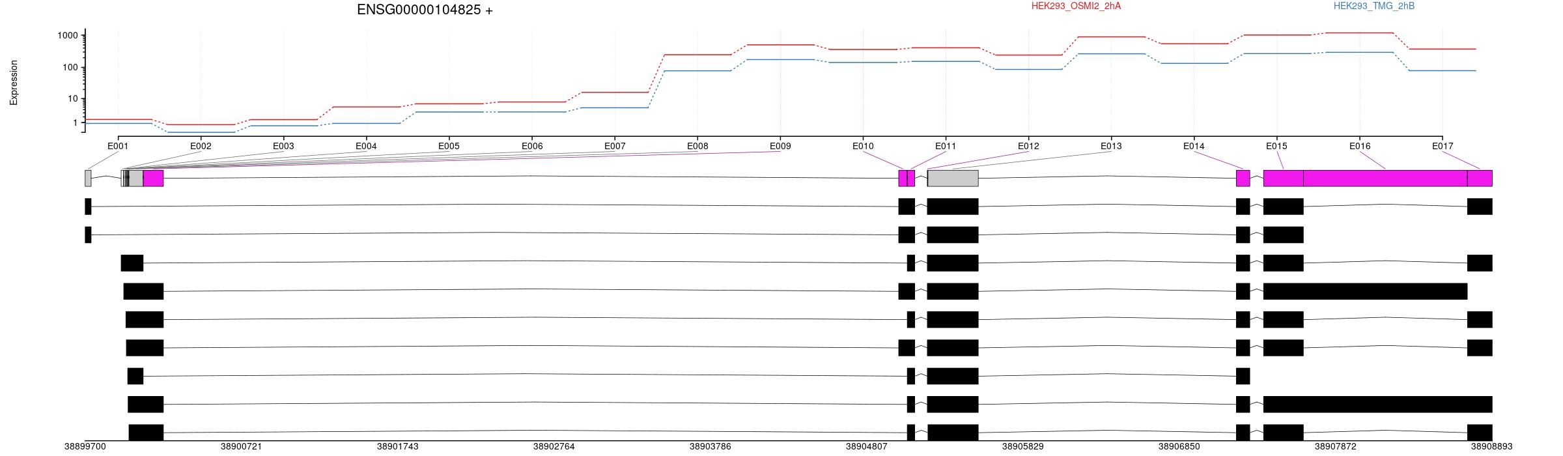
Task: Click last exon of transcript ending at E014
Action: point(1243,376)
